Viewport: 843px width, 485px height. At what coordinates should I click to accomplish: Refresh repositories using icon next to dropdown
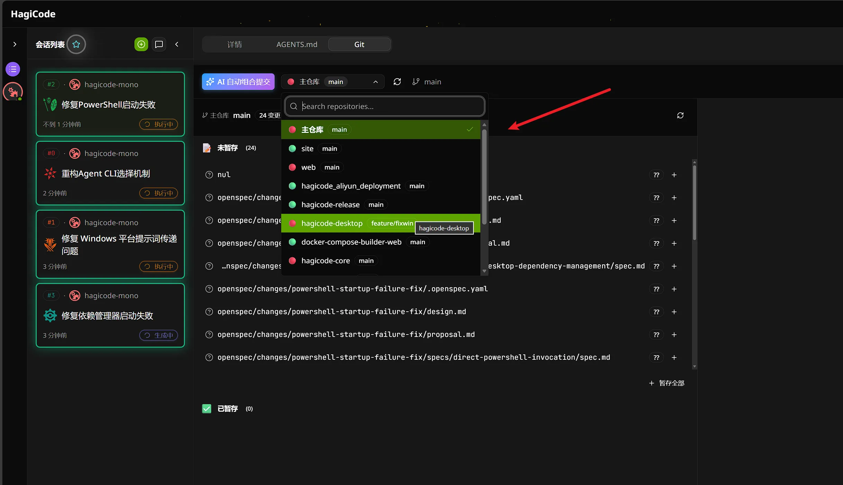coord(397,82)
